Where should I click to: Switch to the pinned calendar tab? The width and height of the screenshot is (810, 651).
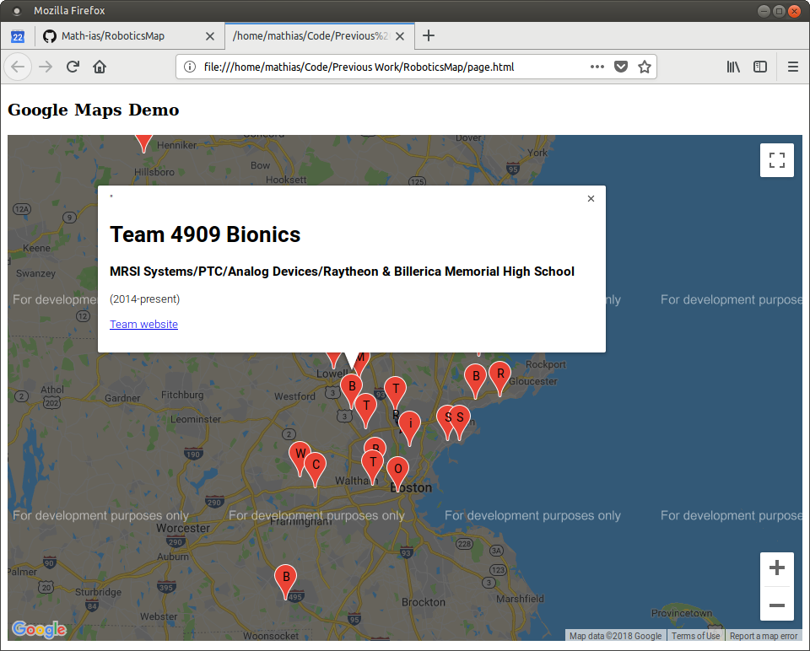[18, 36]
